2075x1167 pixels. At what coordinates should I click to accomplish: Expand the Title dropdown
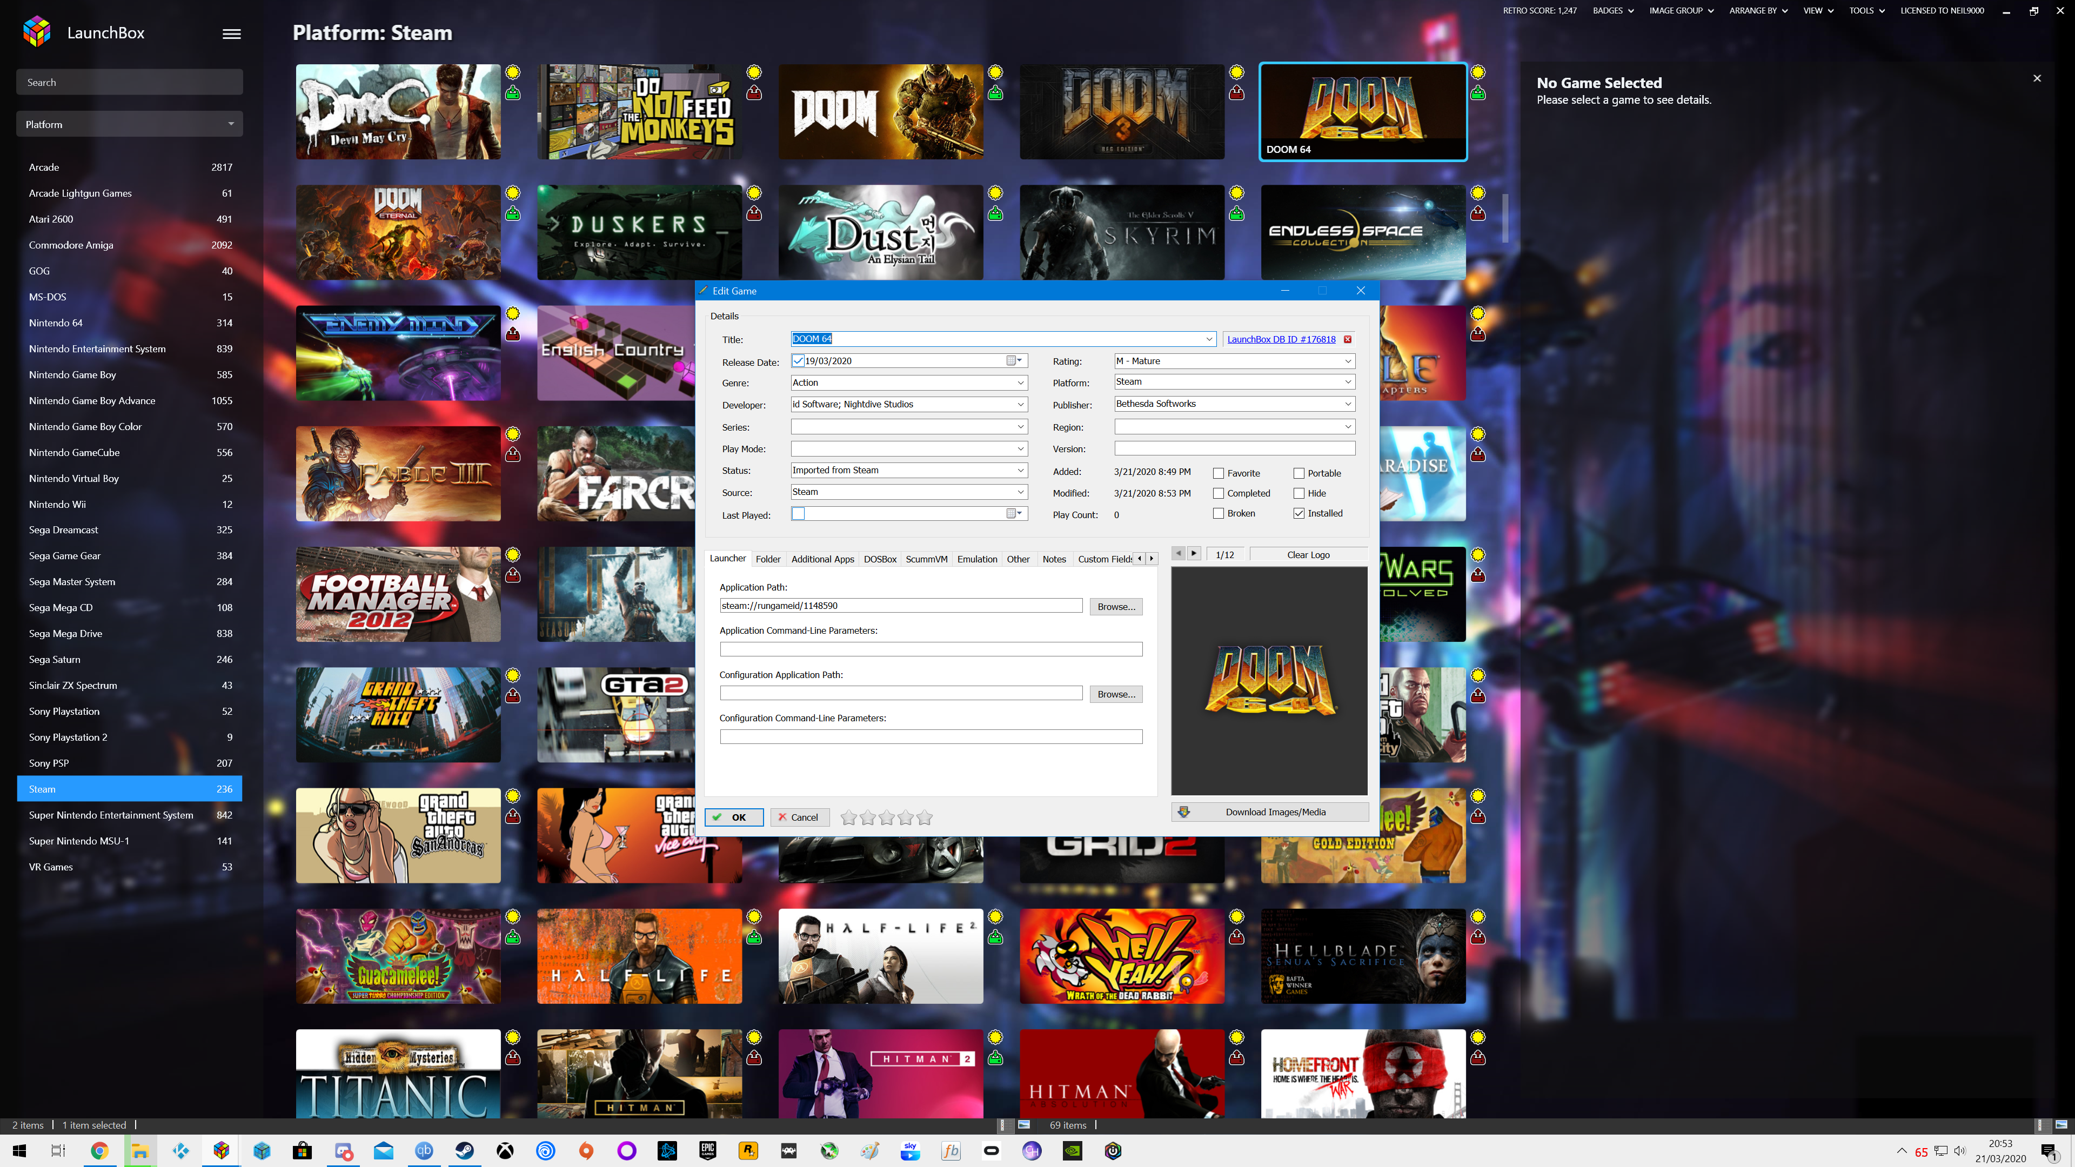pos(1208,339)
